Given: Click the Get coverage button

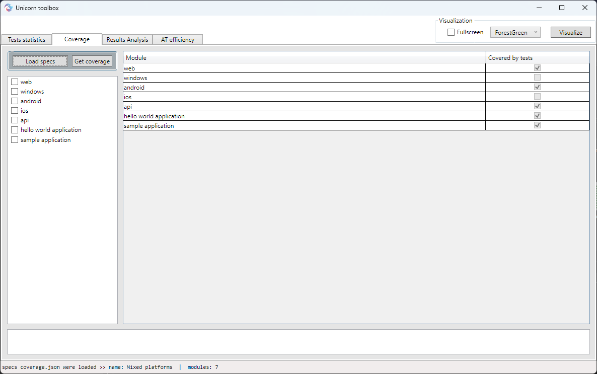Looking at the screenshot, I should 92,61.
